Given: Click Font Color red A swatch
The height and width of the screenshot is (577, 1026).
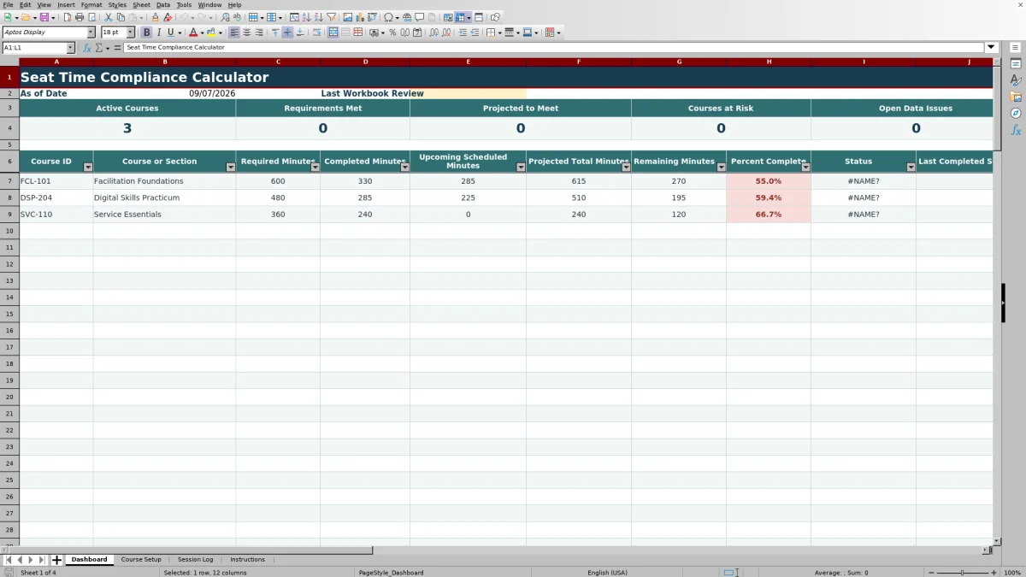Looking at the screenshot, I should [x=193, y=32].
